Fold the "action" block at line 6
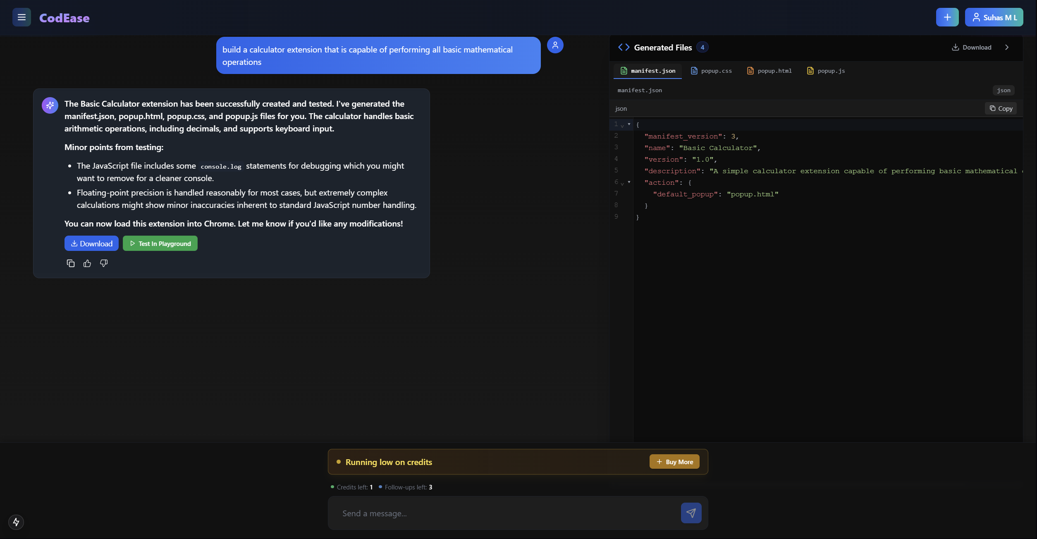 click(629, 182)
